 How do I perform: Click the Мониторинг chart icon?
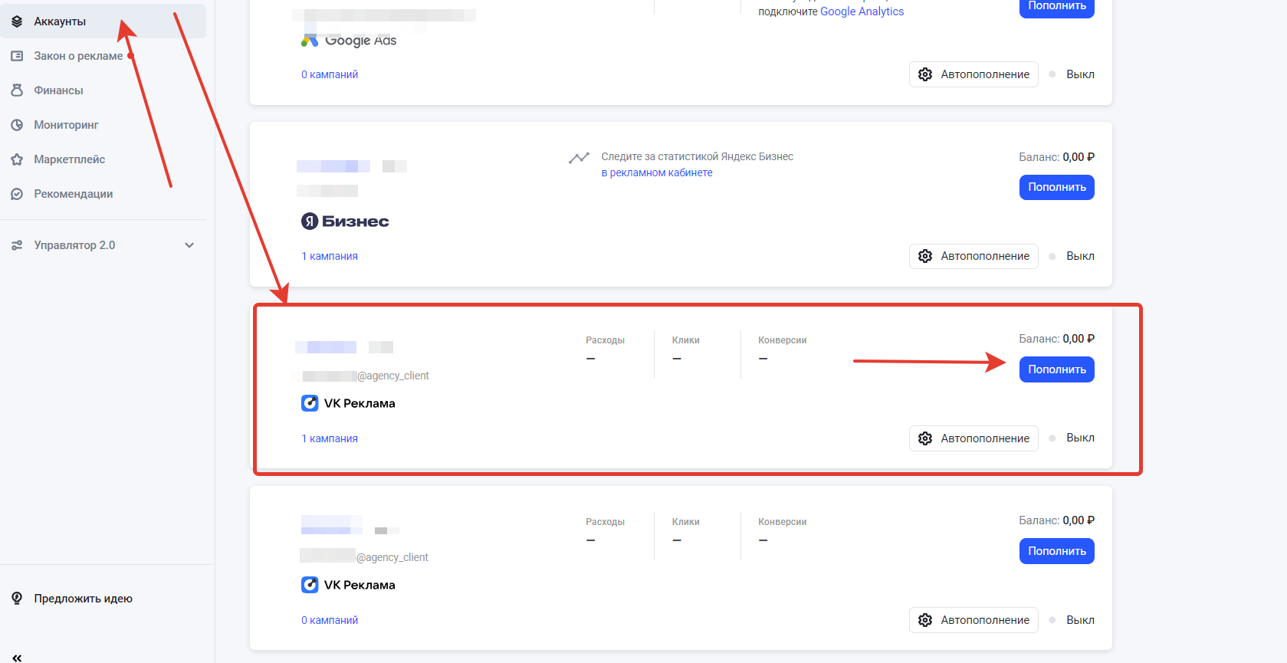click(17, 125)
